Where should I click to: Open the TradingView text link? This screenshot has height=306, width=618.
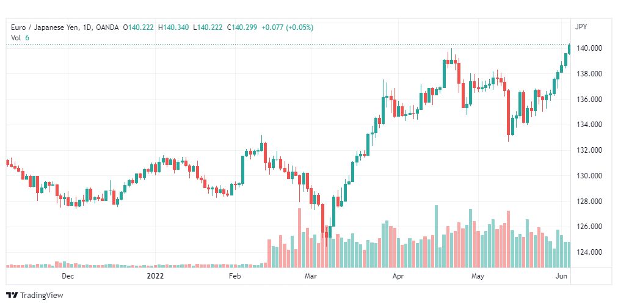point(42,296)
